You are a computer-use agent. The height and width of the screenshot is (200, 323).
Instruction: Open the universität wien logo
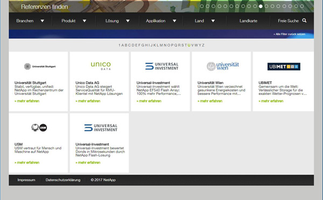click(223, 66)
